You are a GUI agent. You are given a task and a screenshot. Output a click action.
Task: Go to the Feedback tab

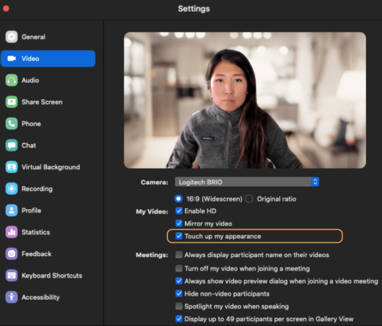click(48, 254)
